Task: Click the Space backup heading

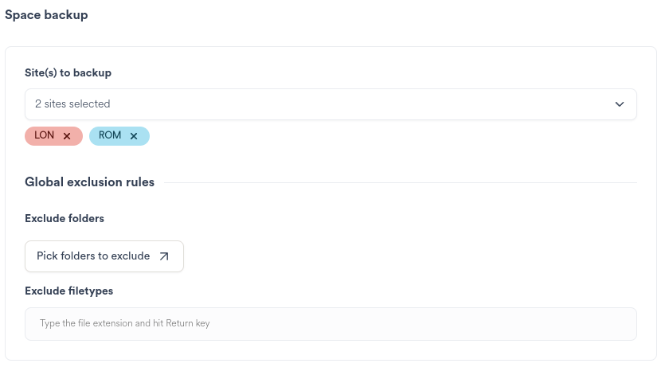Action: tap(46, 15)
